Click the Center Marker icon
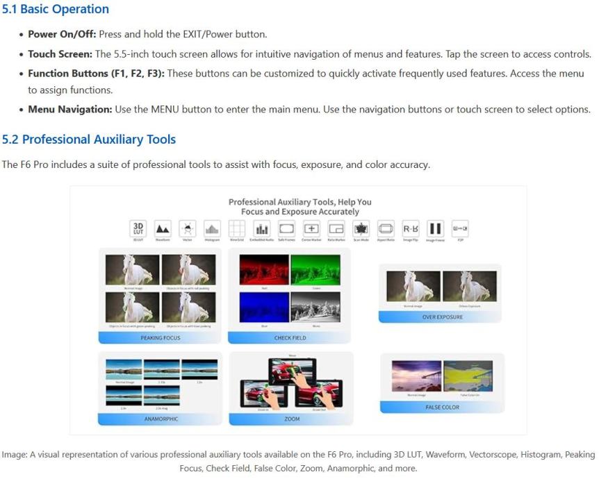Image resolution: width=599 pixels, height=479 pixels. coord(311,228)
